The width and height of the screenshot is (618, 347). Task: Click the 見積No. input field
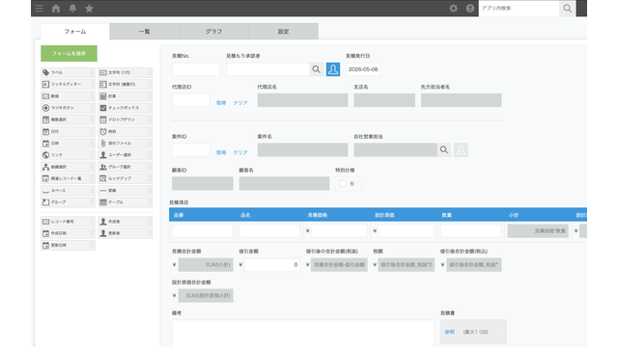coord(196,69)
